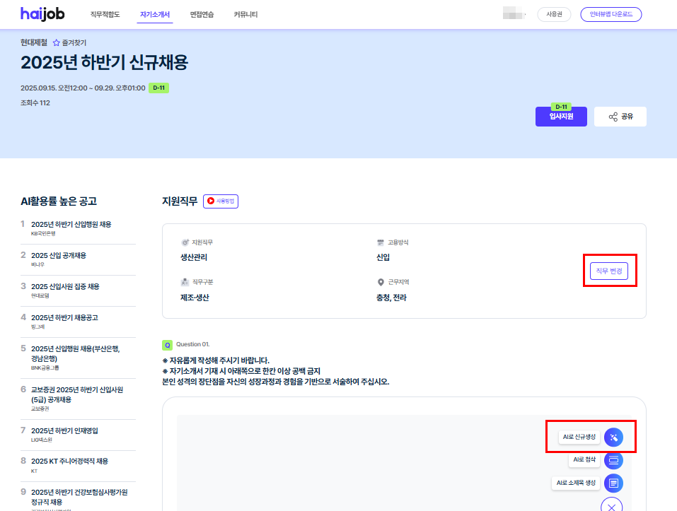Screen dimensions: 677x511
Task: Click the 본인 성격의 장단점 question prompt
Action: (275, 382)
